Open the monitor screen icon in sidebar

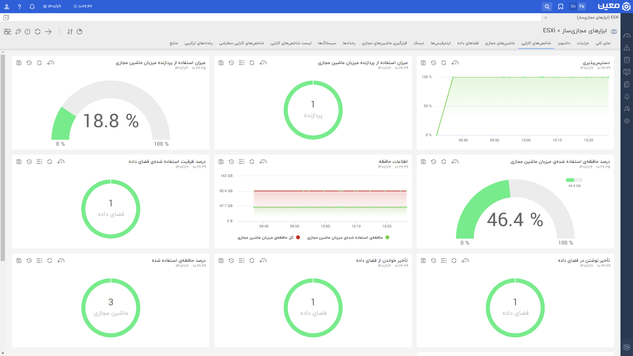tap(627, 72)
